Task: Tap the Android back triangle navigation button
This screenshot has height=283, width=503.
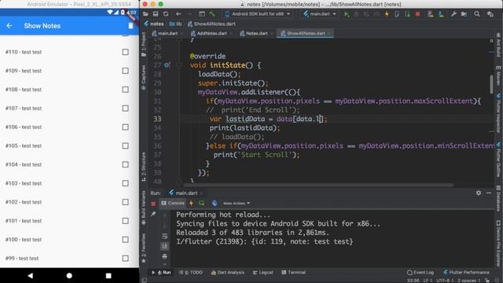Action: [x=30, y=276]
